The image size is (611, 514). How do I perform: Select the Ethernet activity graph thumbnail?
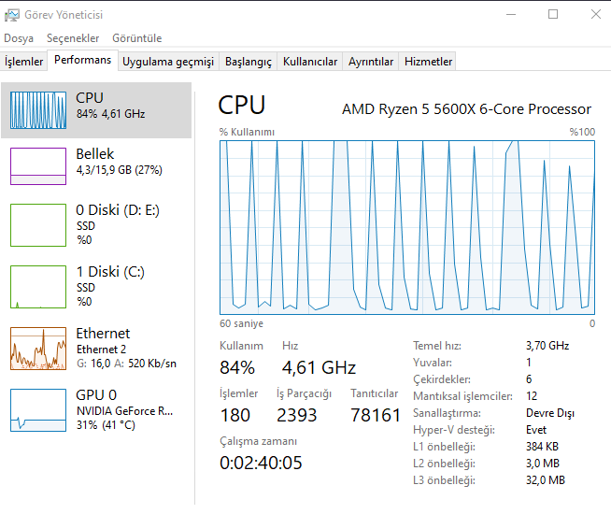(x=39, y=348)
